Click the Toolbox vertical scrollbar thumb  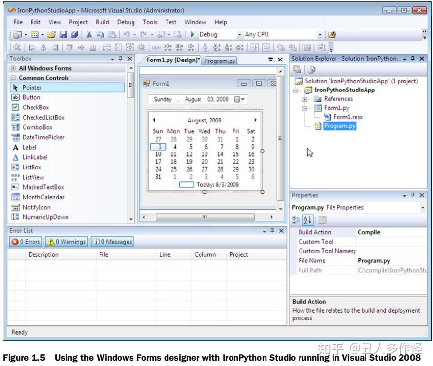click(x=131, y=86)
